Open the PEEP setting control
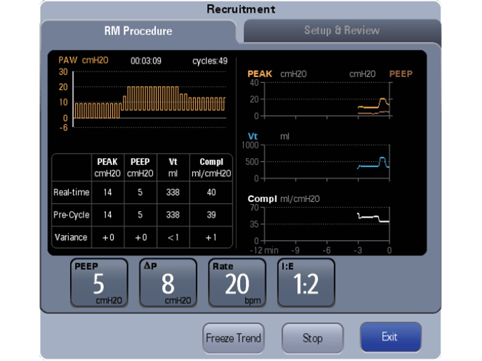The height and width of the screenshot is (361, 482). coord(98,282)
